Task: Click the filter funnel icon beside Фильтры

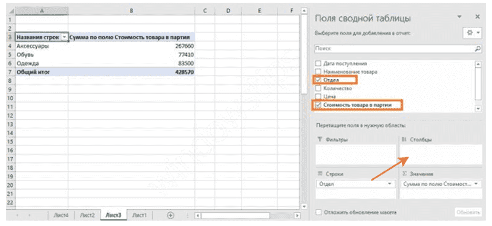Action: [320, 140]
